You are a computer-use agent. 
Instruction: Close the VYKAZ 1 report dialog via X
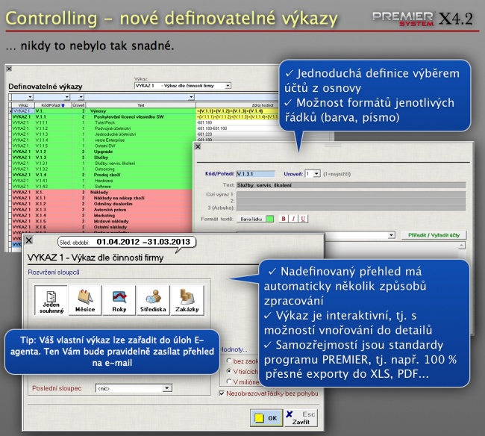pos(29,240)
